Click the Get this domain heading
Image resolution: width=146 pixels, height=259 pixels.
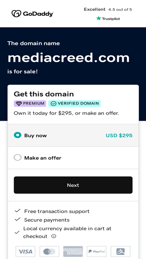tap(44, 94)
